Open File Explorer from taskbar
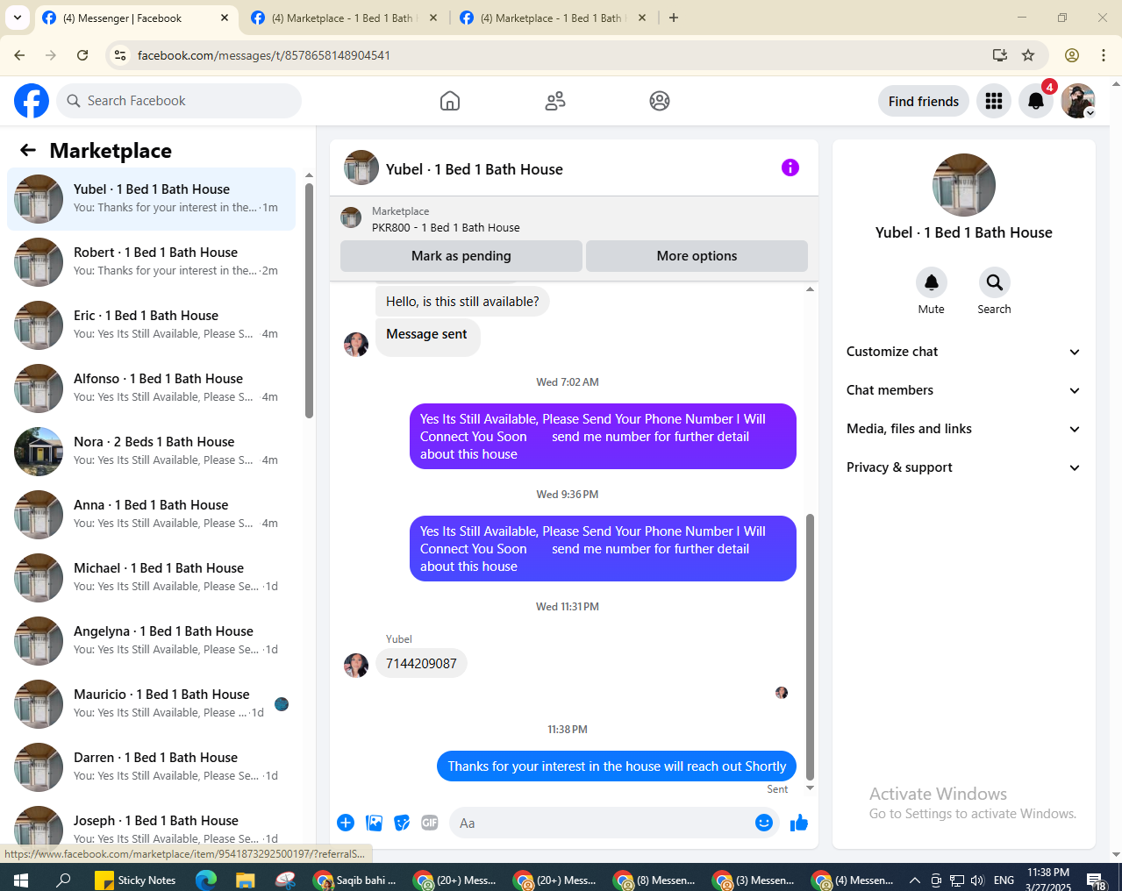This screenshot has width=1122, height=891. (245, 880)
